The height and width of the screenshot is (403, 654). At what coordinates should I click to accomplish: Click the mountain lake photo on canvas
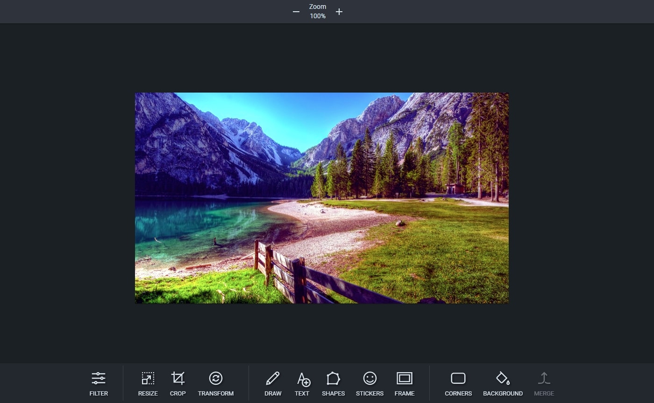[x=322, y=198]
